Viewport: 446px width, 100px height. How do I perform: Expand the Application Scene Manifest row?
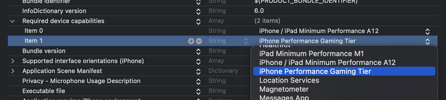point(13,71)
